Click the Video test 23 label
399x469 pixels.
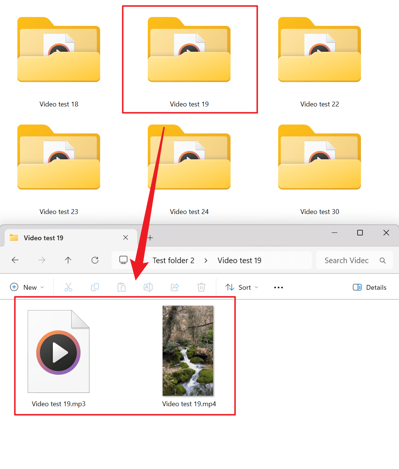(x=59, y=212)
